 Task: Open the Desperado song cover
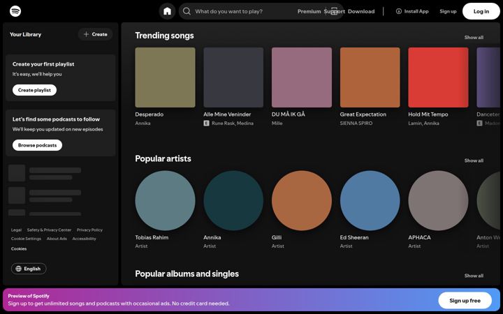165,77
